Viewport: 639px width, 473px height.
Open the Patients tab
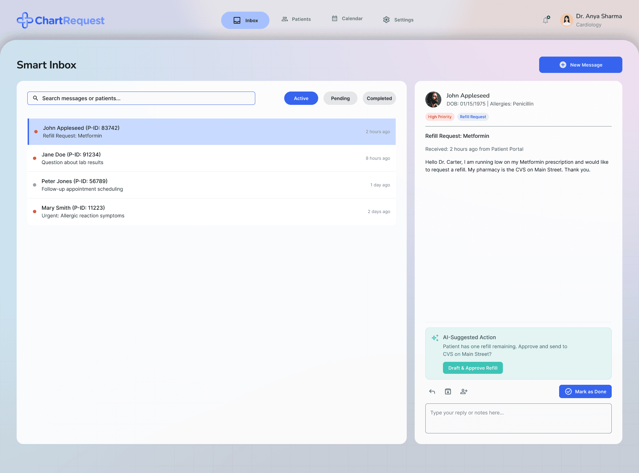coord(296,19)
